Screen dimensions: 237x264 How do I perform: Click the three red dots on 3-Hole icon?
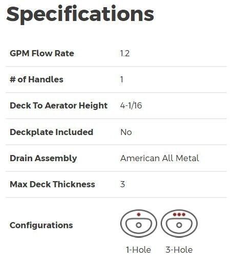click(179, 214)
